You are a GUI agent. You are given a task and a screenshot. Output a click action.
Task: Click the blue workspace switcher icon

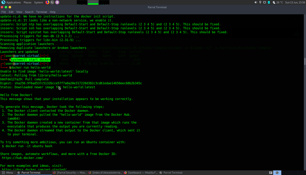(277, 173)
